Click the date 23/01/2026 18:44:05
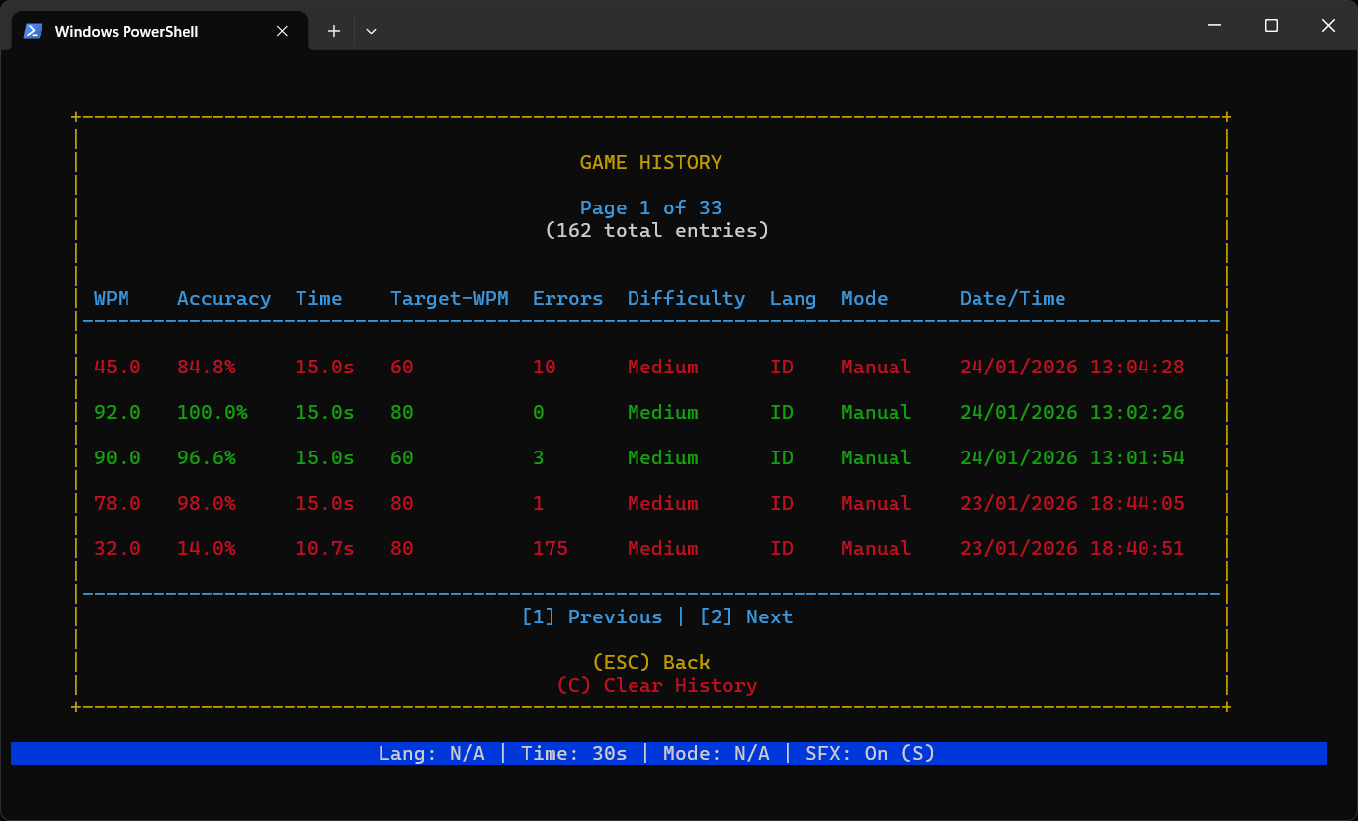The height and width of the screenshot is (821, 1358). pyautogui.click(x=1072, y=503)
